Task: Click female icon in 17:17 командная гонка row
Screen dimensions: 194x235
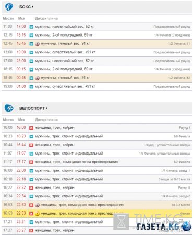Action: (31, 162)
